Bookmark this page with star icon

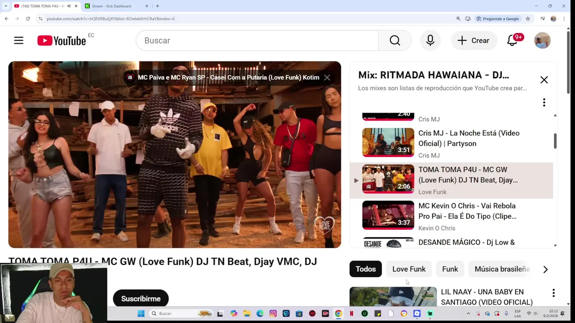pos(528,18)
